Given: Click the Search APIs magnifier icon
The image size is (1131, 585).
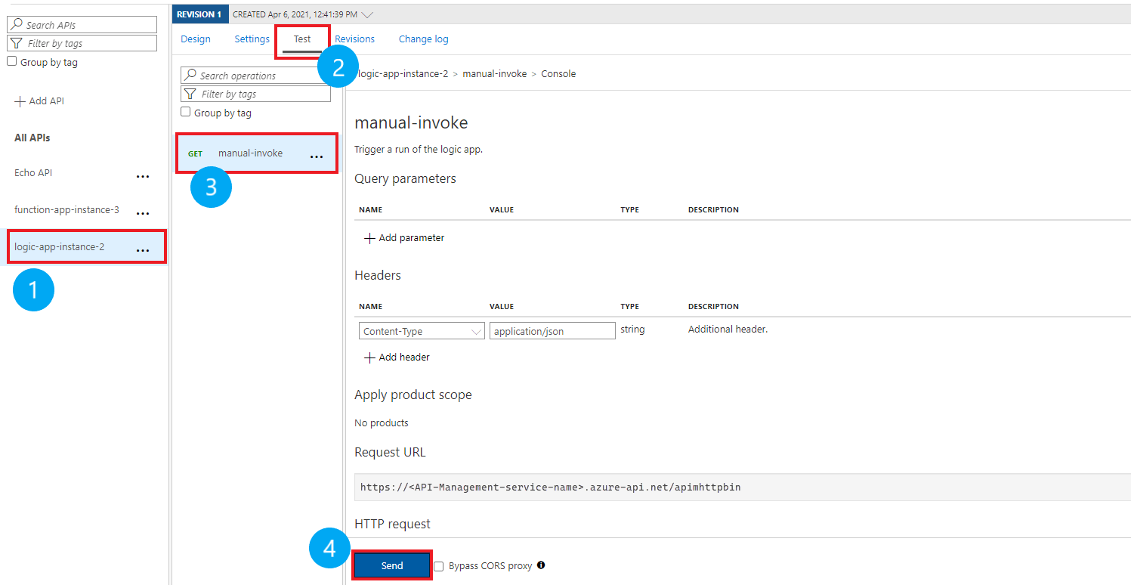Looking at the screenshot, I should click(17, 23).
